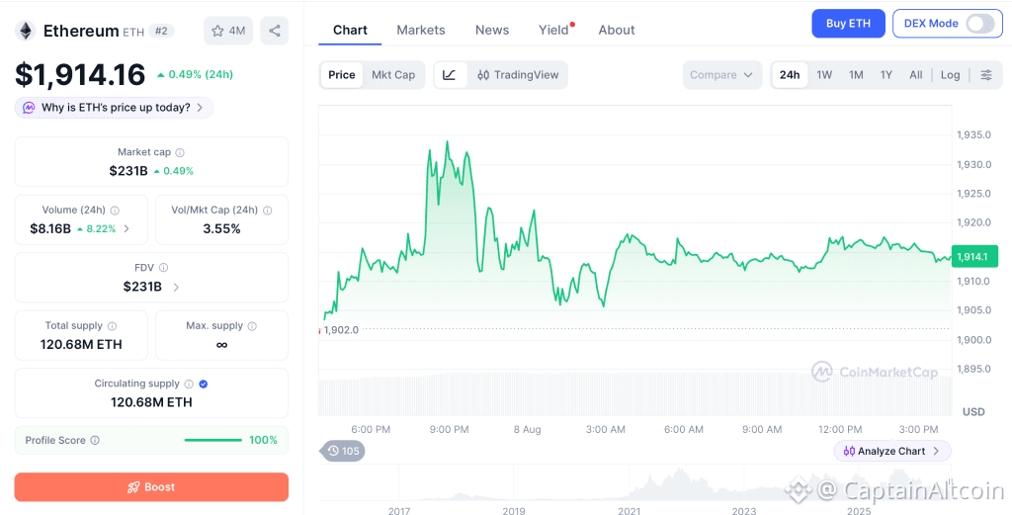Set chart range to 24h
The width and height of the screenshot is (1012, 515).
790,75
